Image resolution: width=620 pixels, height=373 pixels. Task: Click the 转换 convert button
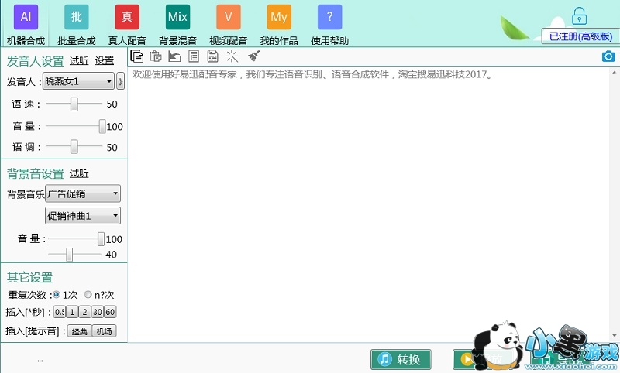tap(400, 359)
